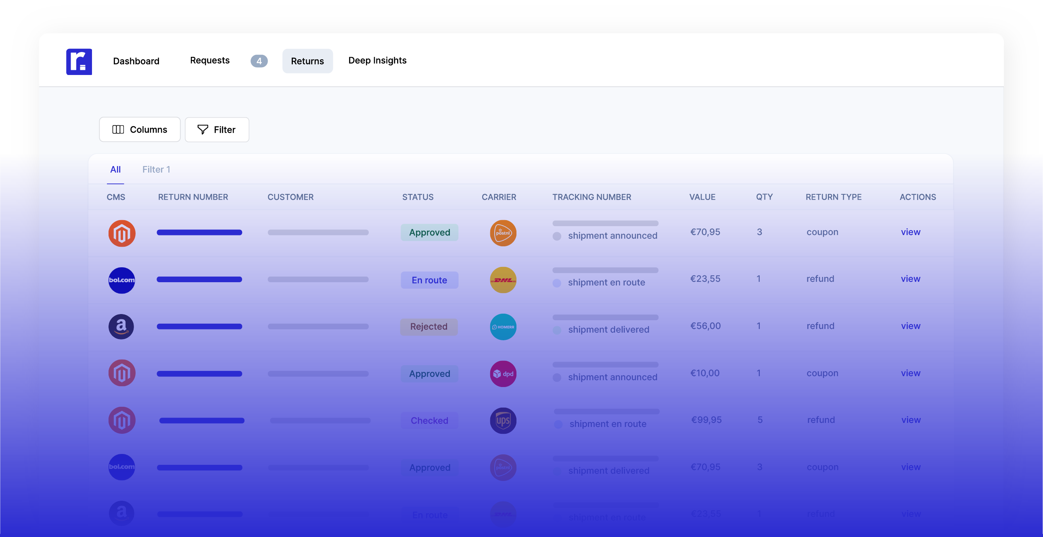Click the bol.com icon in the En route row
The height and width of the screenshot is (537, 1043).
point(121,281)
